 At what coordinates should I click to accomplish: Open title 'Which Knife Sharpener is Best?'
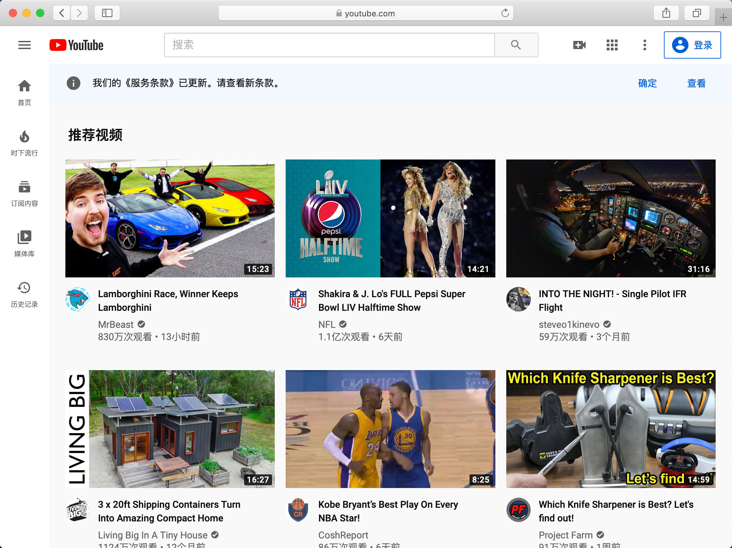pyautogui.click(x=616, y=511)
